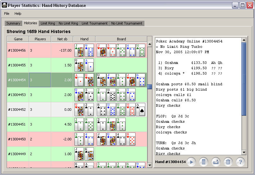Click the hand history text scroll up arrow

(x=244, y=40)
